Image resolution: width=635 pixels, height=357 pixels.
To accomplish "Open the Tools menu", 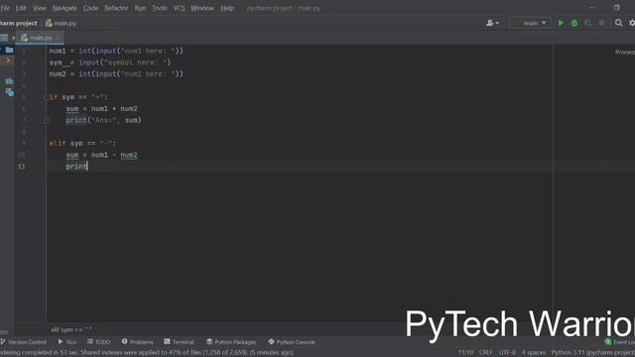I will [159, 8].
